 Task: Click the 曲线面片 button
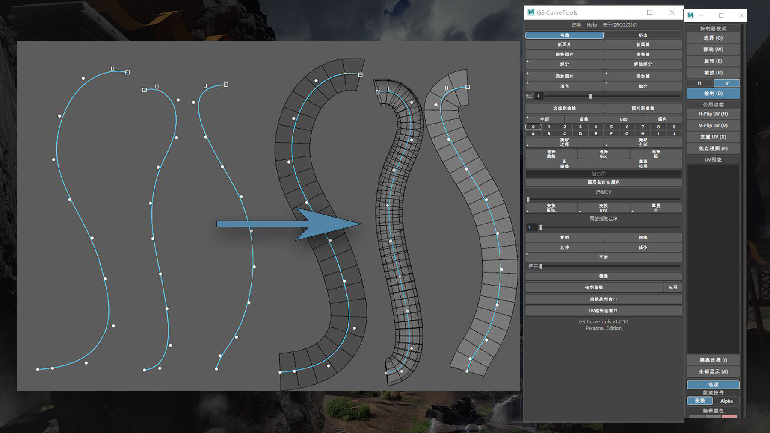pos(564,54)
